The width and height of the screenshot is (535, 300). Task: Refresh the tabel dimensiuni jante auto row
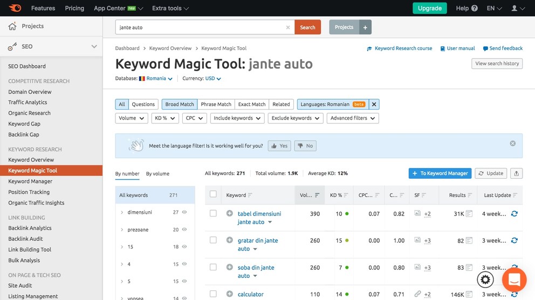tap(514, 214)
